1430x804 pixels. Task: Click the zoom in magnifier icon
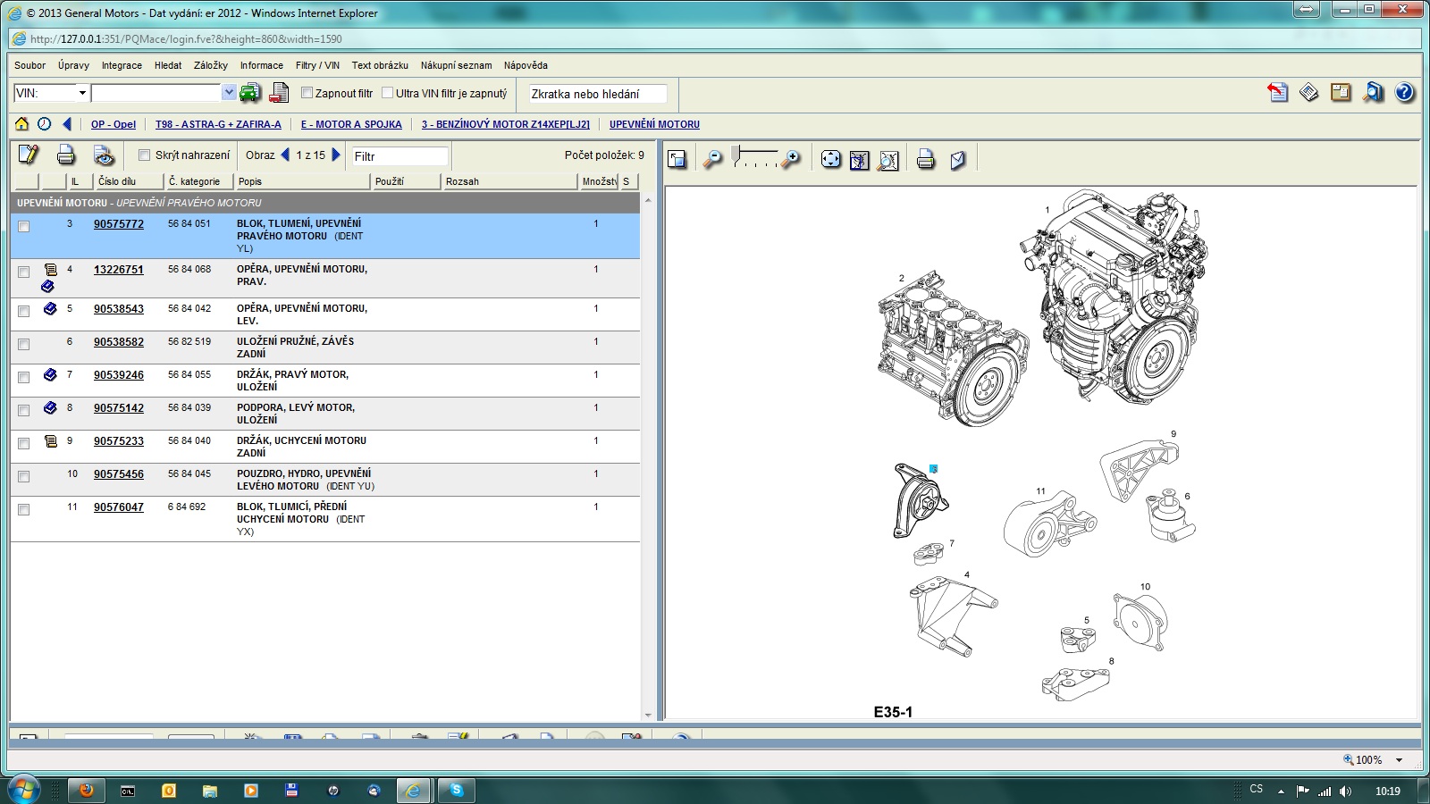click(791, 160)
